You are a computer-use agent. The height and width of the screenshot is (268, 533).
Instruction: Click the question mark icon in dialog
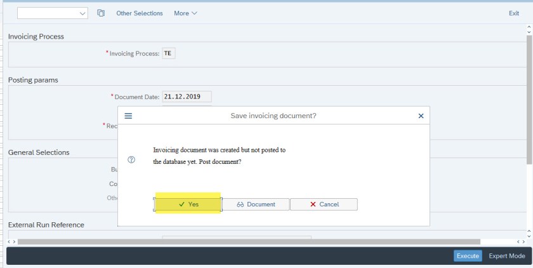point(131,160)
